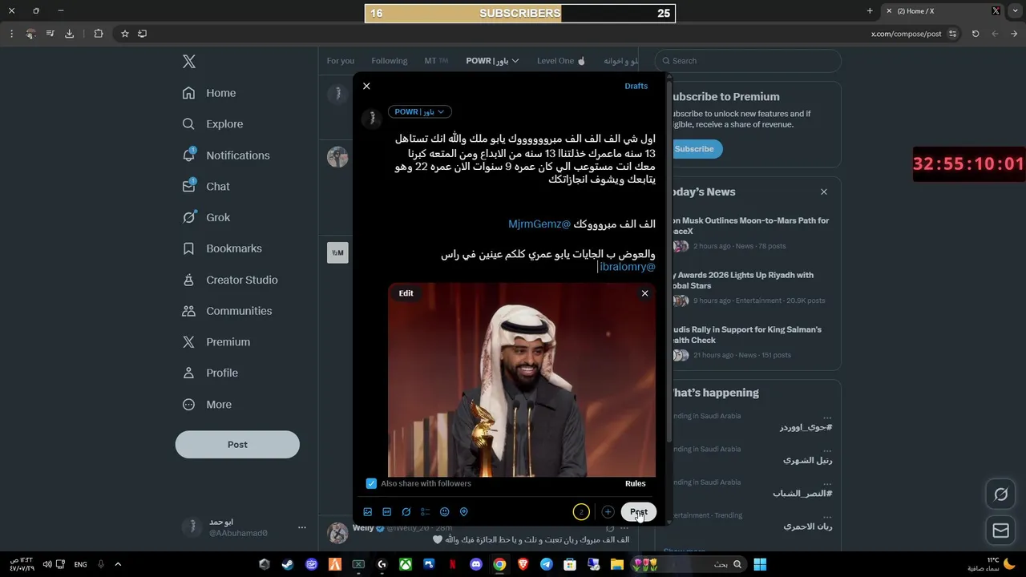The width and height of the screenshot is (1026, 577).
Task: Bookmark the page with the star icon
Action: [x=125, y=34]
